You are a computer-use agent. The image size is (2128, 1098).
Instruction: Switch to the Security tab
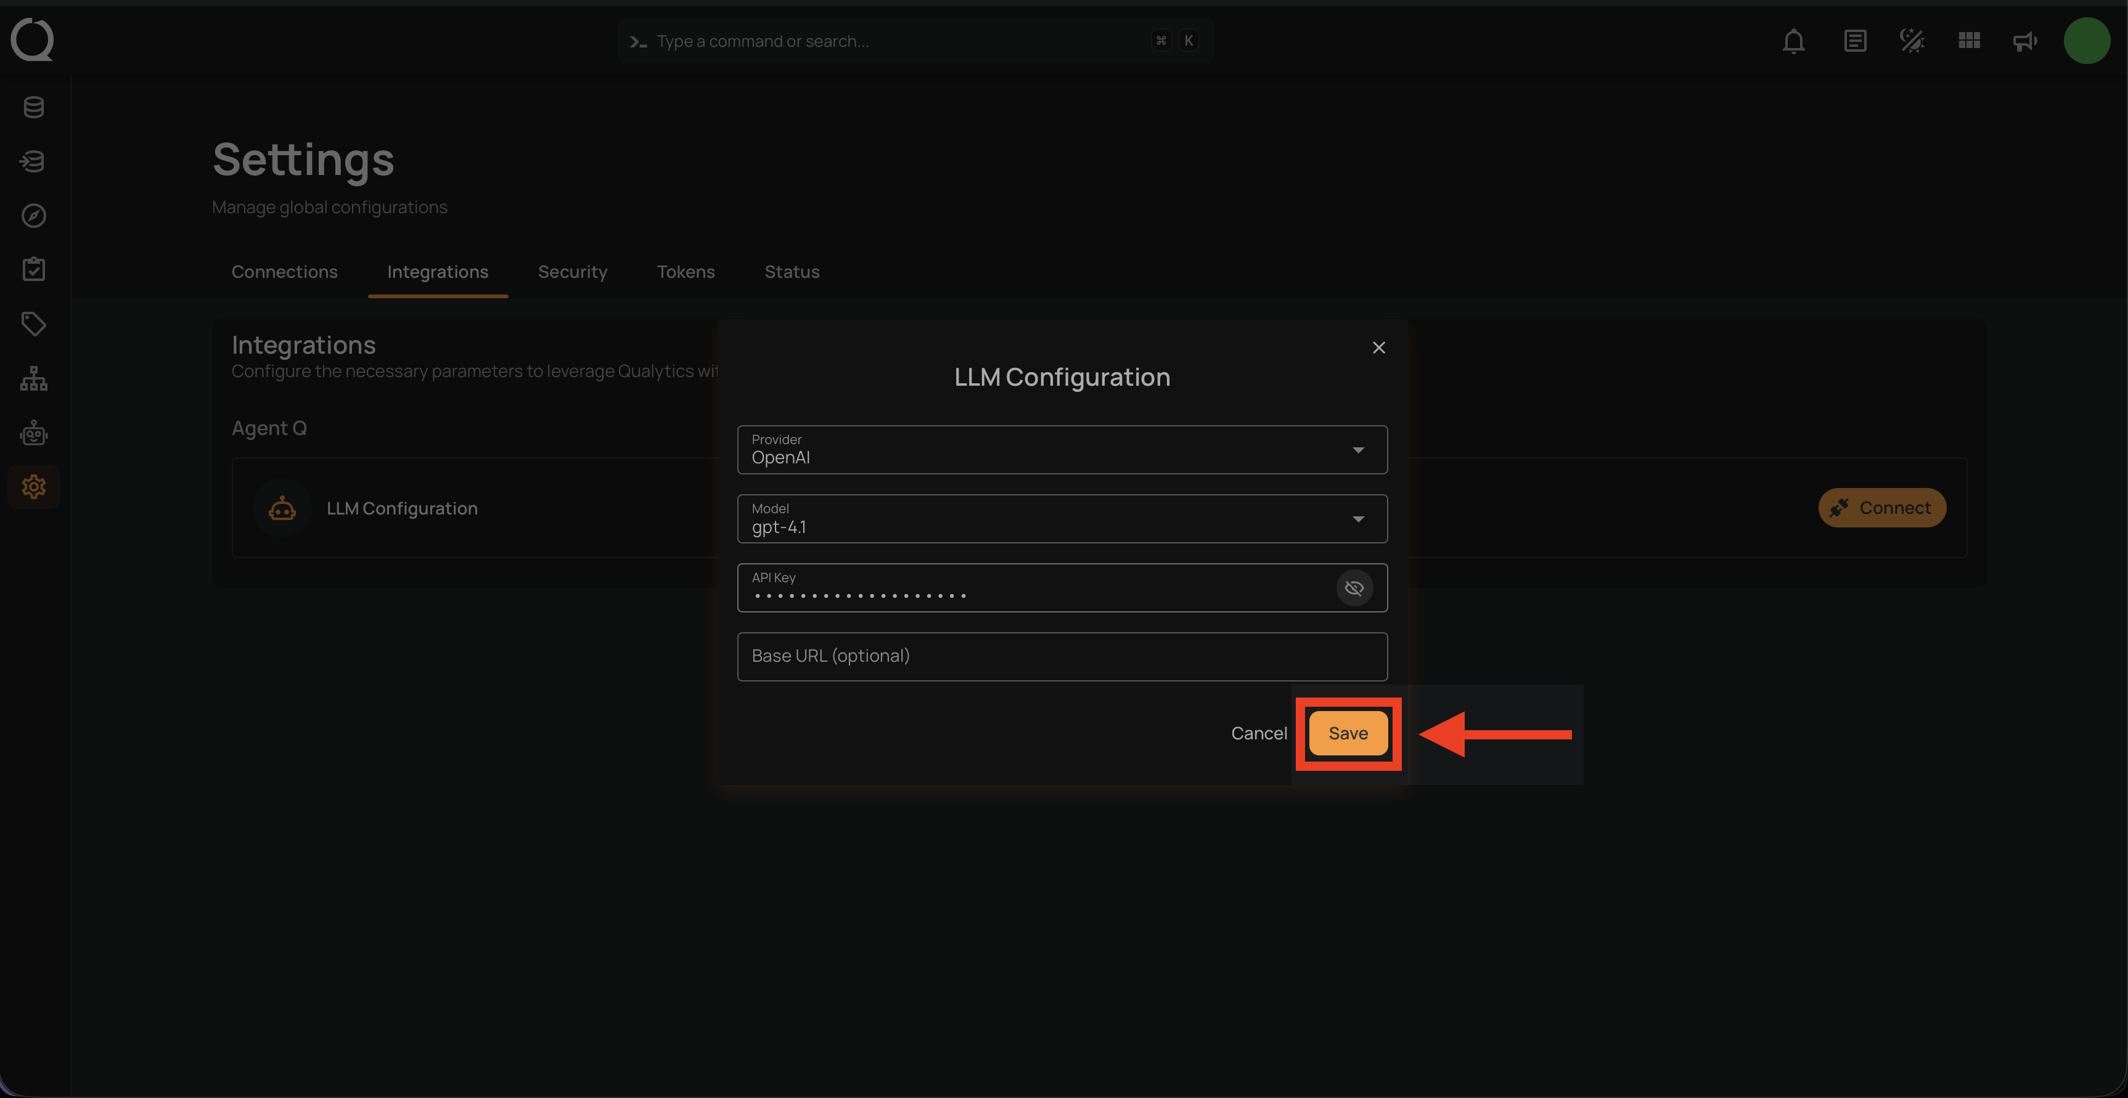[573, 272]
